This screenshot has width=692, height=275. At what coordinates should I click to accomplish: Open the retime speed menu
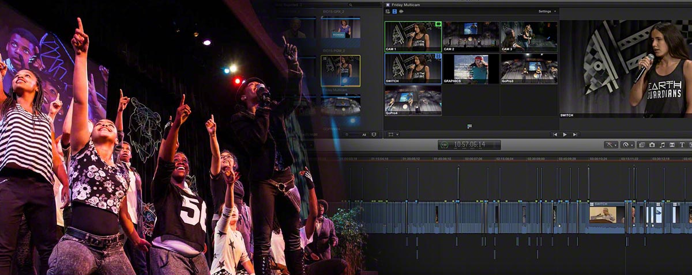(x=627, y=145)
